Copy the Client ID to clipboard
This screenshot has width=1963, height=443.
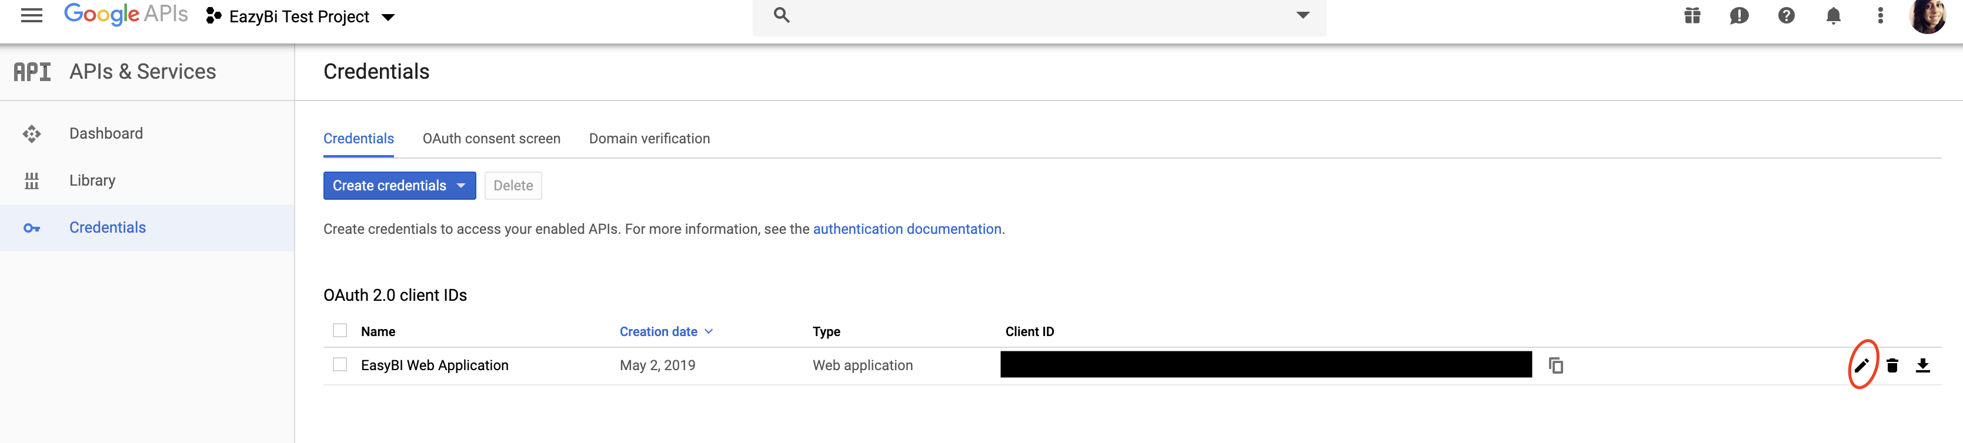(x=1555, y=365)
